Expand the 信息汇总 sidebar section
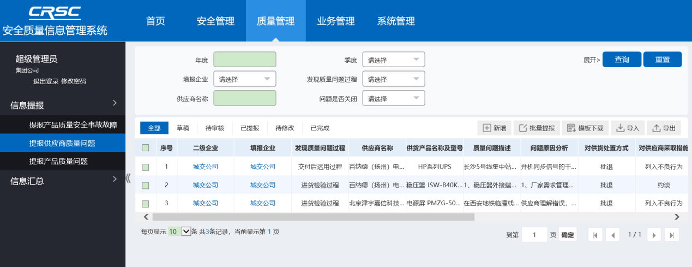 point(63,181)
